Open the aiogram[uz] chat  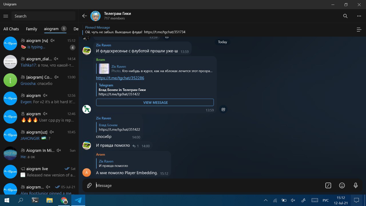point(39,135)
